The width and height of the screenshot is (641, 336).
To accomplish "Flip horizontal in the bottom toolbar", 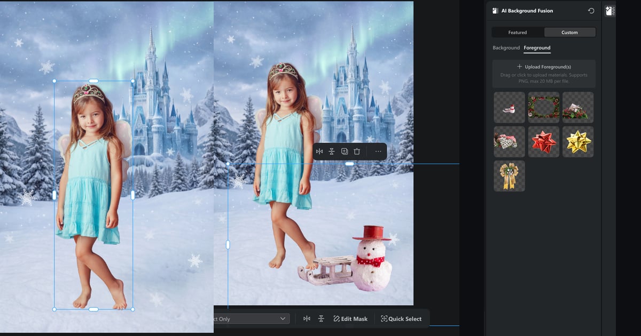I will click(307, 319).
